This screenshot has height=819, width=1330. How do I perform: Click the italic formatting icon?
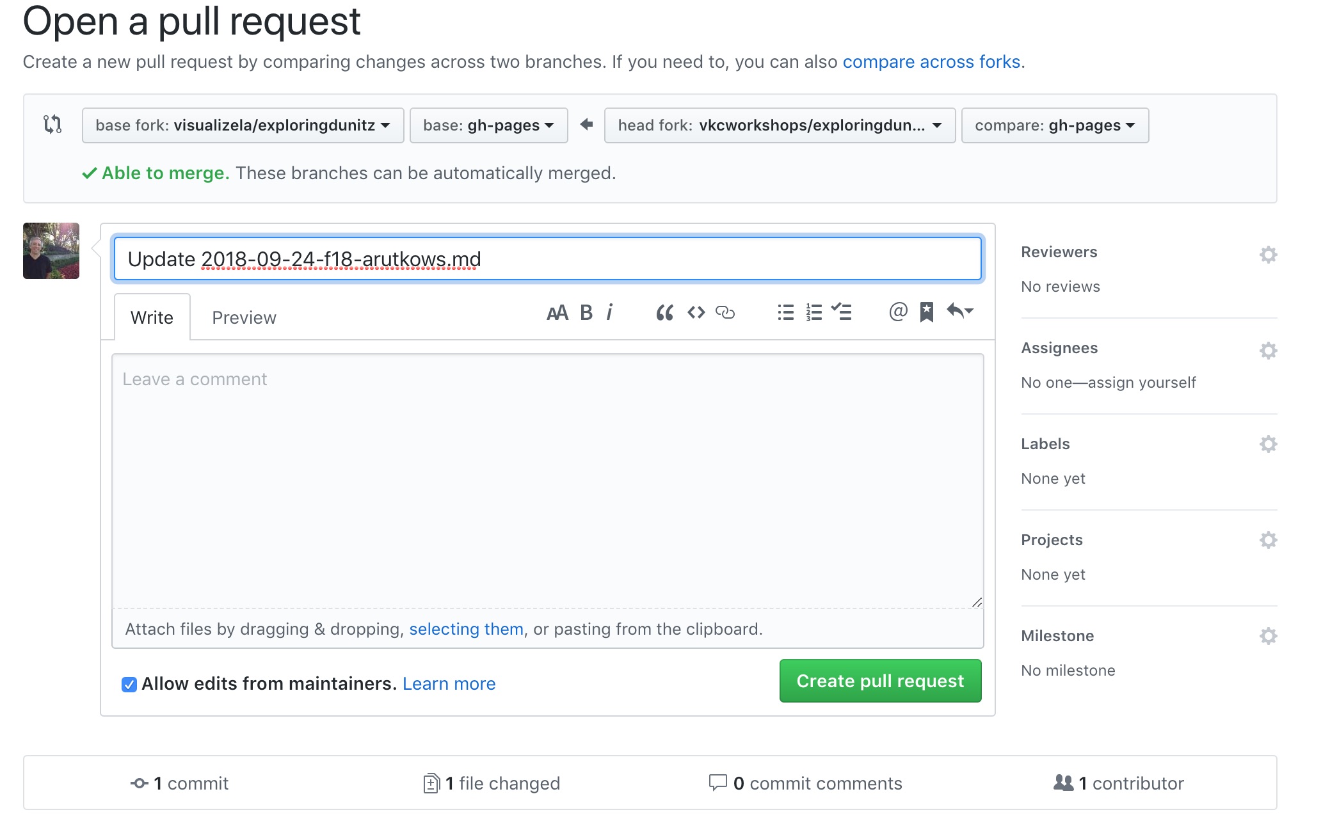tap(609, 312)
